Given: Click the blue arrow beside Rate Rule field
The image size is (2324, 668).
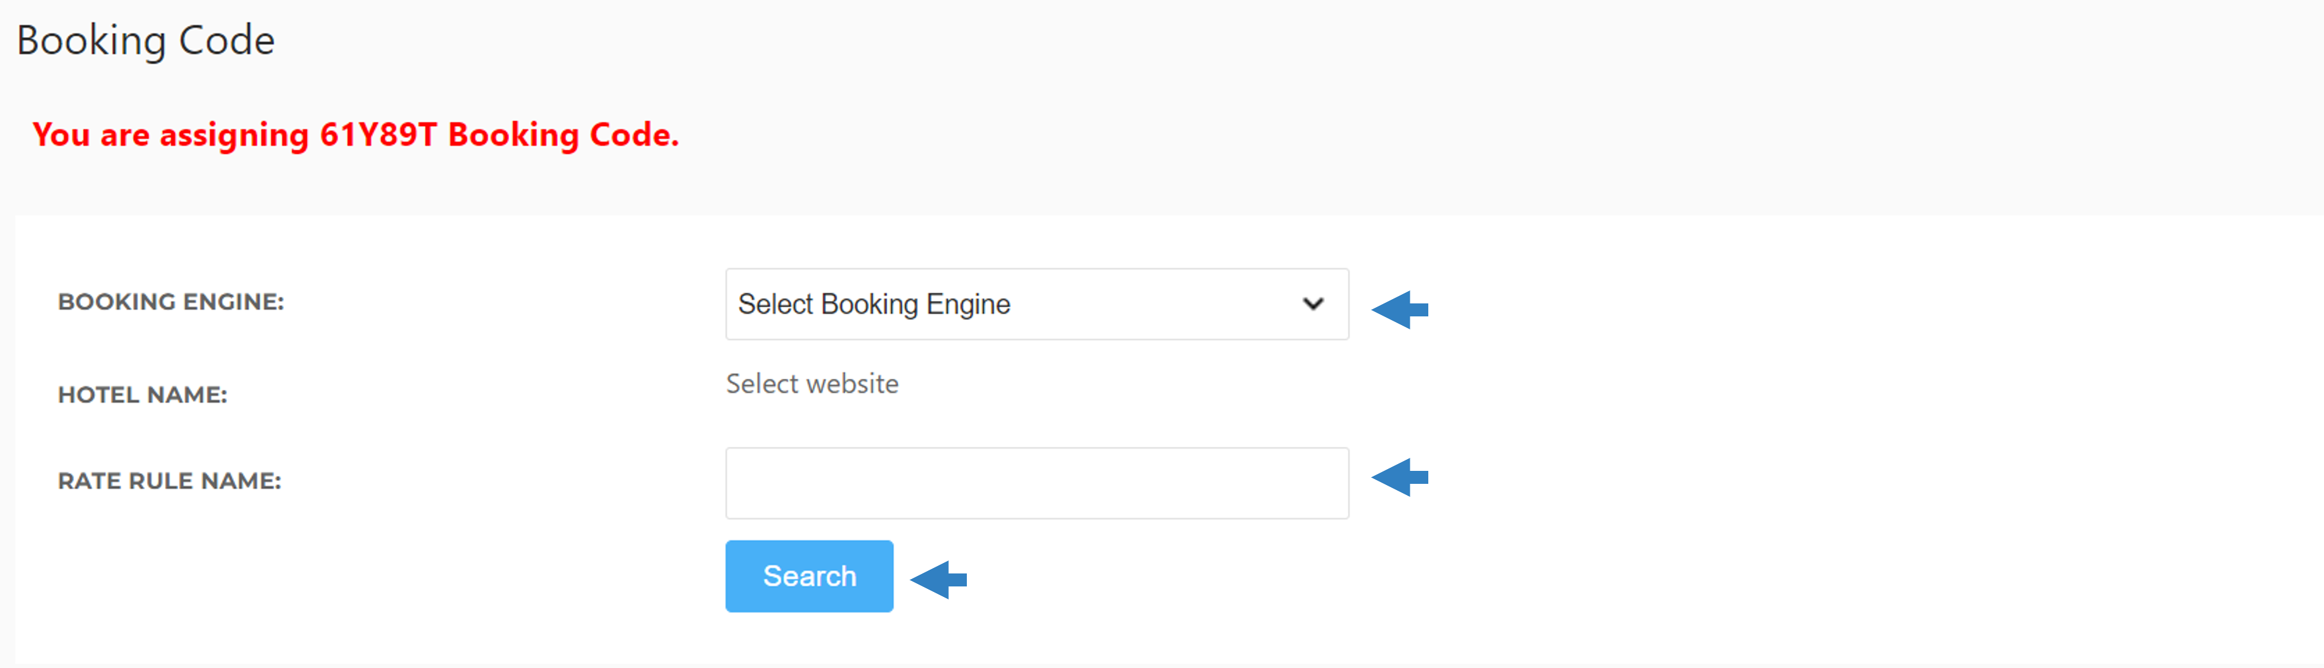Looking at the screenshot, I should [1399, 477].
